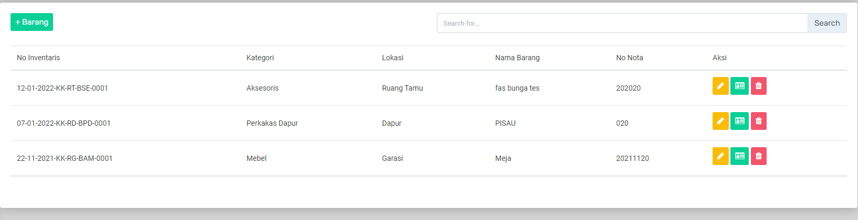The image size is (858, 220).
Task: Edit the fas bunga tes item
Action: (720, 86)
